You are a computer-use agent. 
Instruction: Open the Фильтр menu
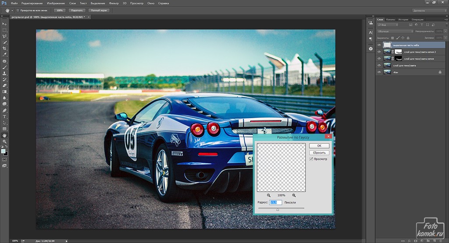pyautogui.click(x=114, y=3)
